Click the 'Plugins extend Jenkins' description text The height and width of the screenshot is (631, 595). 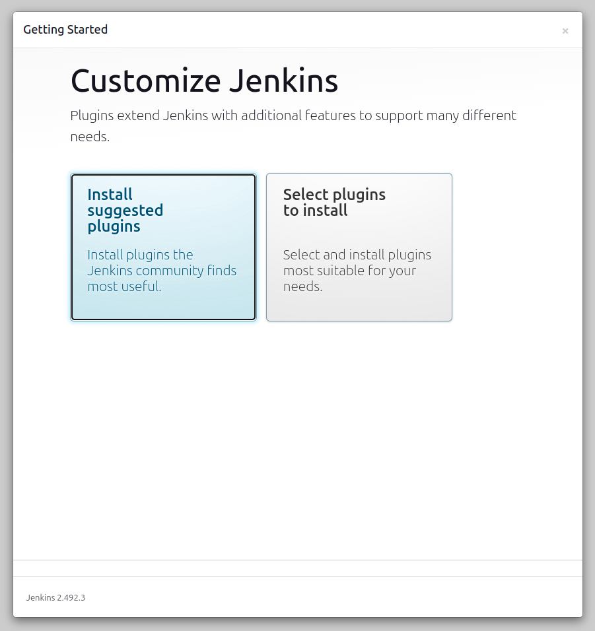(x=293, y=126)
